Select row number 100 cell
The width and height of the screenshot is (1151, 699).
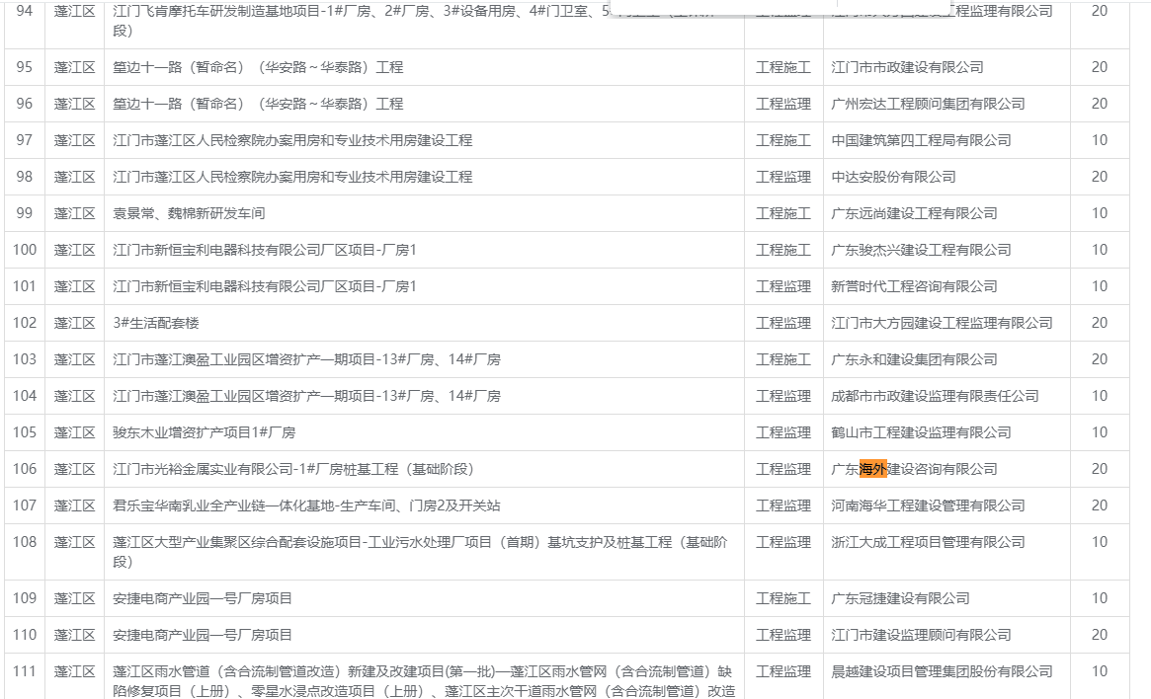click(x=25, y=250)
